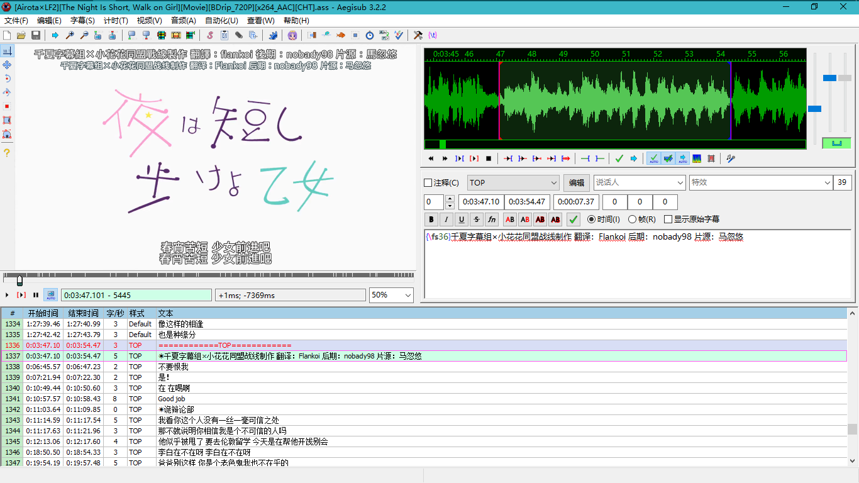859x483 pixels.
Task: Toggle Medusa timing shortcuts icon
Action: coord(711,158)
